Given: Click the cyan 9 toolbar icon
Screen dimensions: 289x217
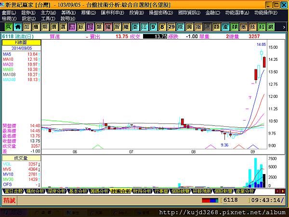Looking at the screenshot, I should (x=153, y=27).
